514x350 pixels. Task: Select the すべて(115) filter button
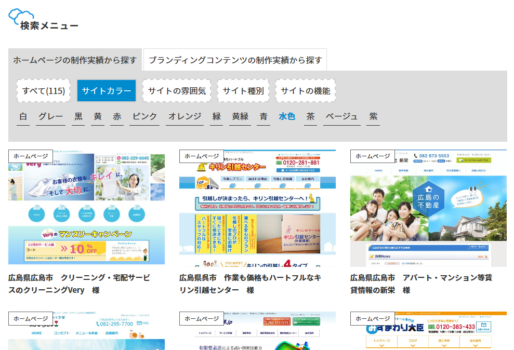[x=44, y=91]
